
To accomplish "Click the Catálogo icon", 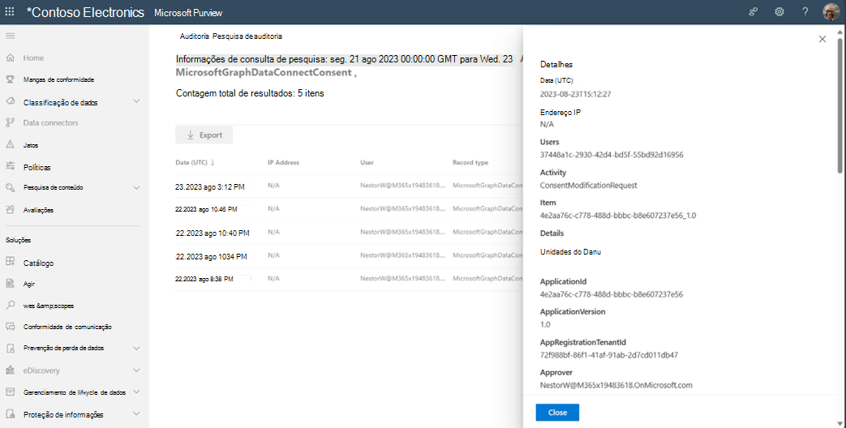I will point(11,262).
